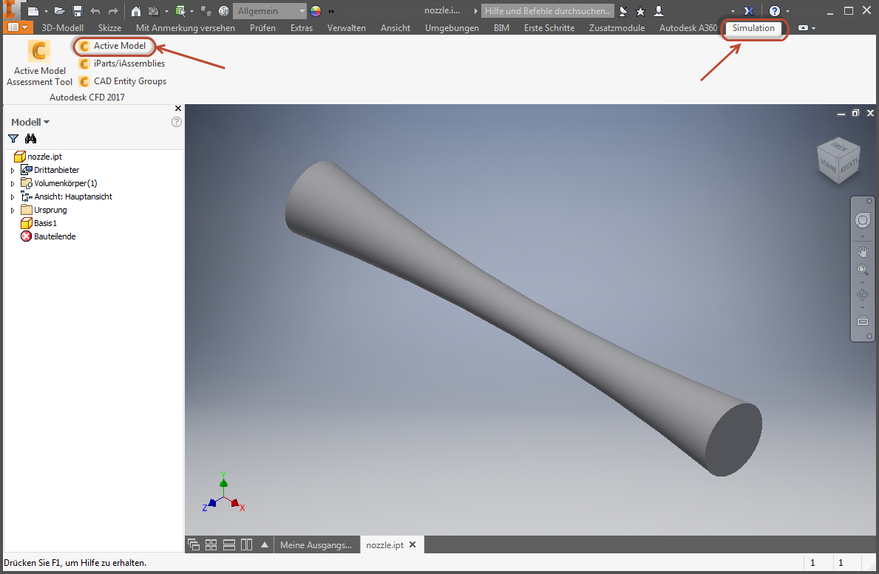Select the Simulation ribbon tab
This screenshot has height=574, width=879.
(753, 28)
